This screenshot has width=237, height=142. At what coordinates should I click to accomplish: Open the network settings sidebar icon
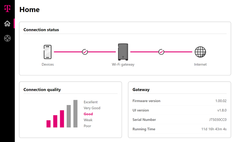[x=7, y=38]
